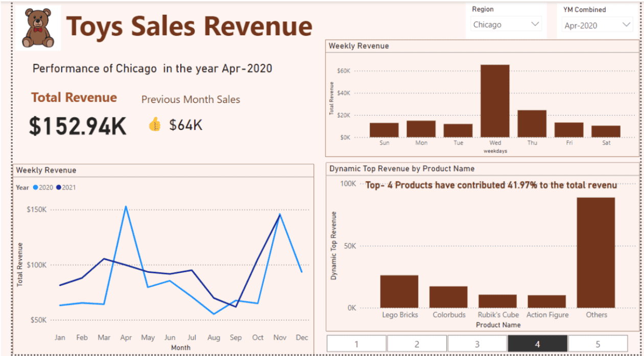Select the Thu bar in Weekly Revenue
Image resolution: width=644 pixels, height=356 pixels.
pos(532,123)
